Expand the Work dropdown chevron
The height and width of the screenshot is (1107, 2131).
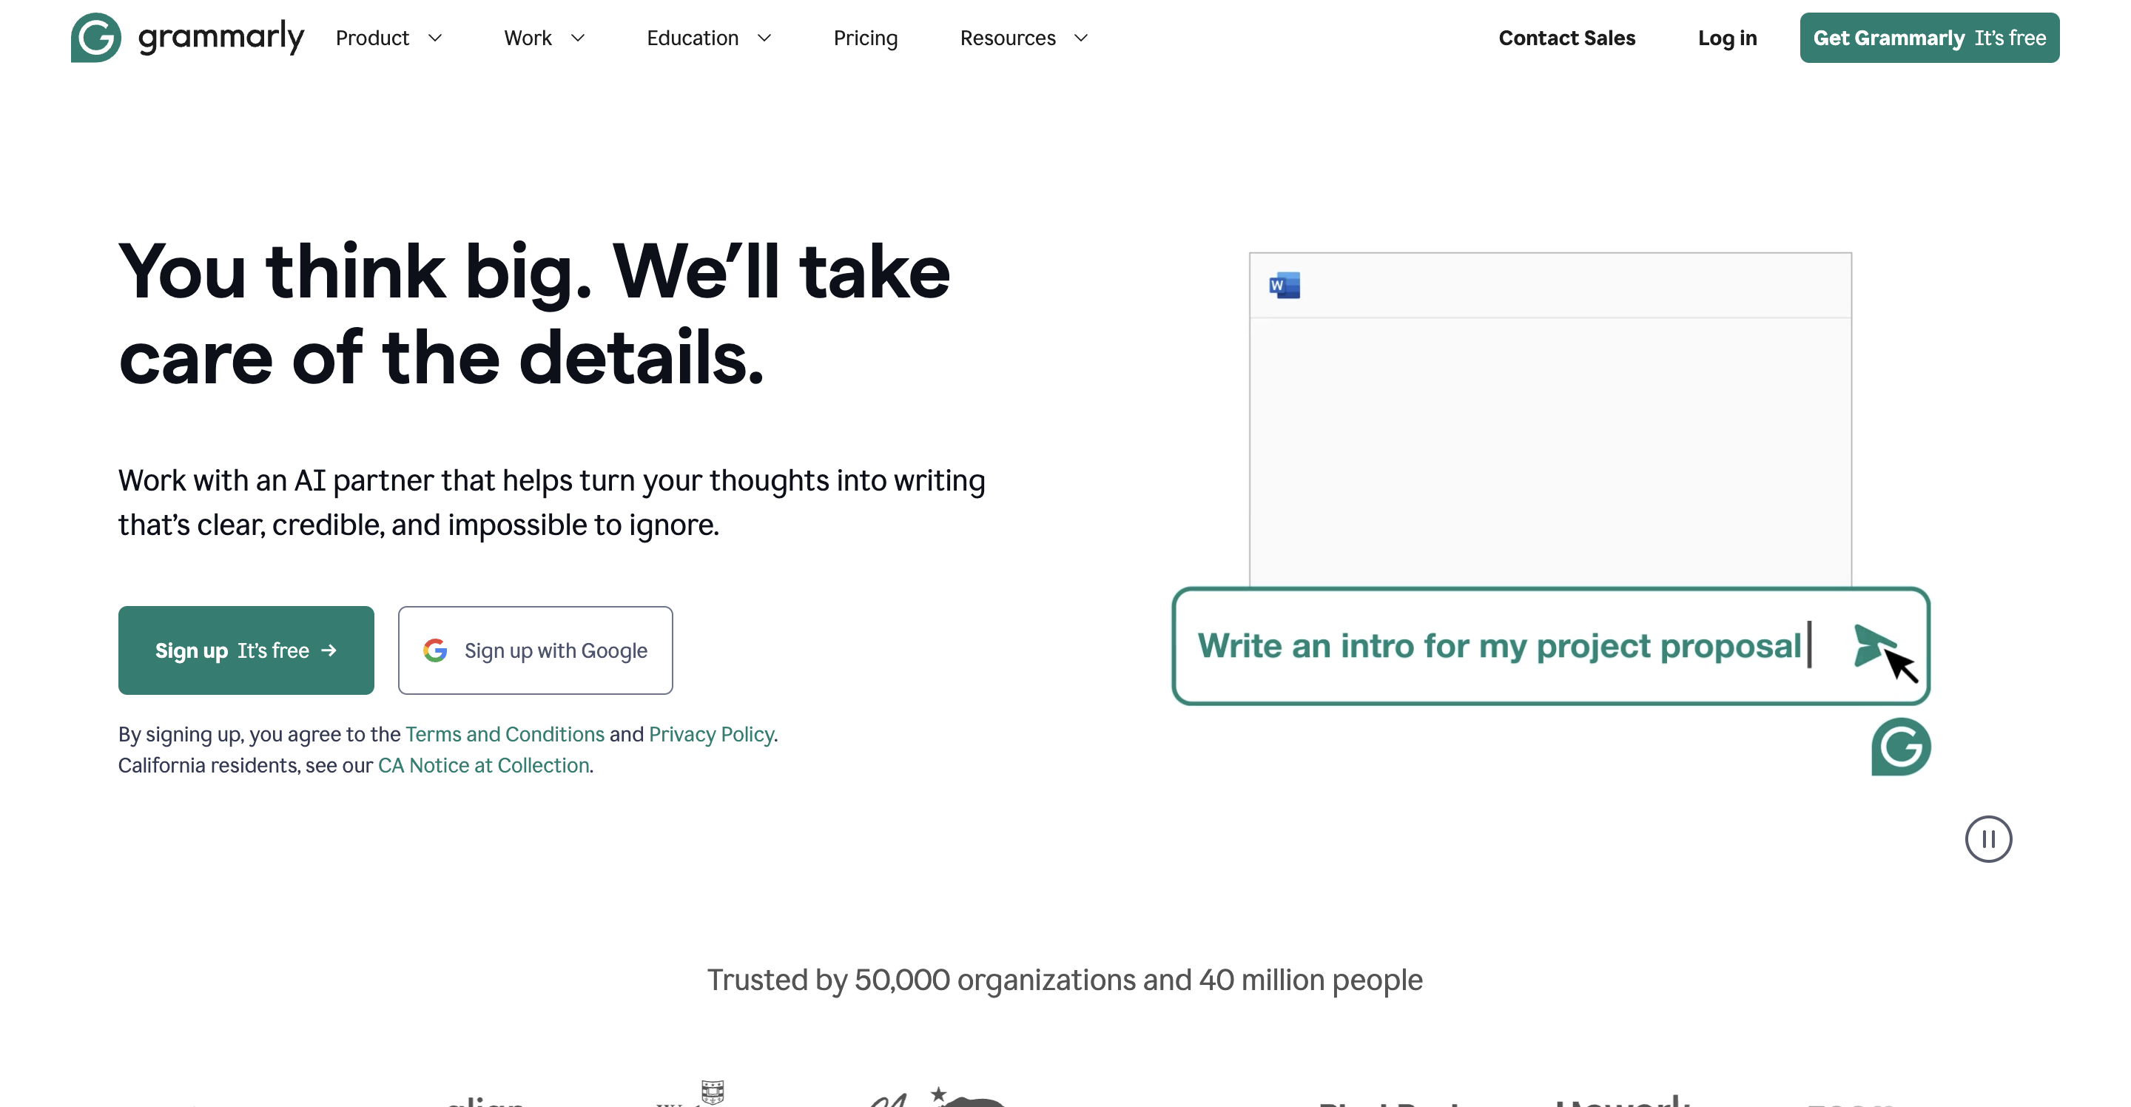tap(577, 38)
